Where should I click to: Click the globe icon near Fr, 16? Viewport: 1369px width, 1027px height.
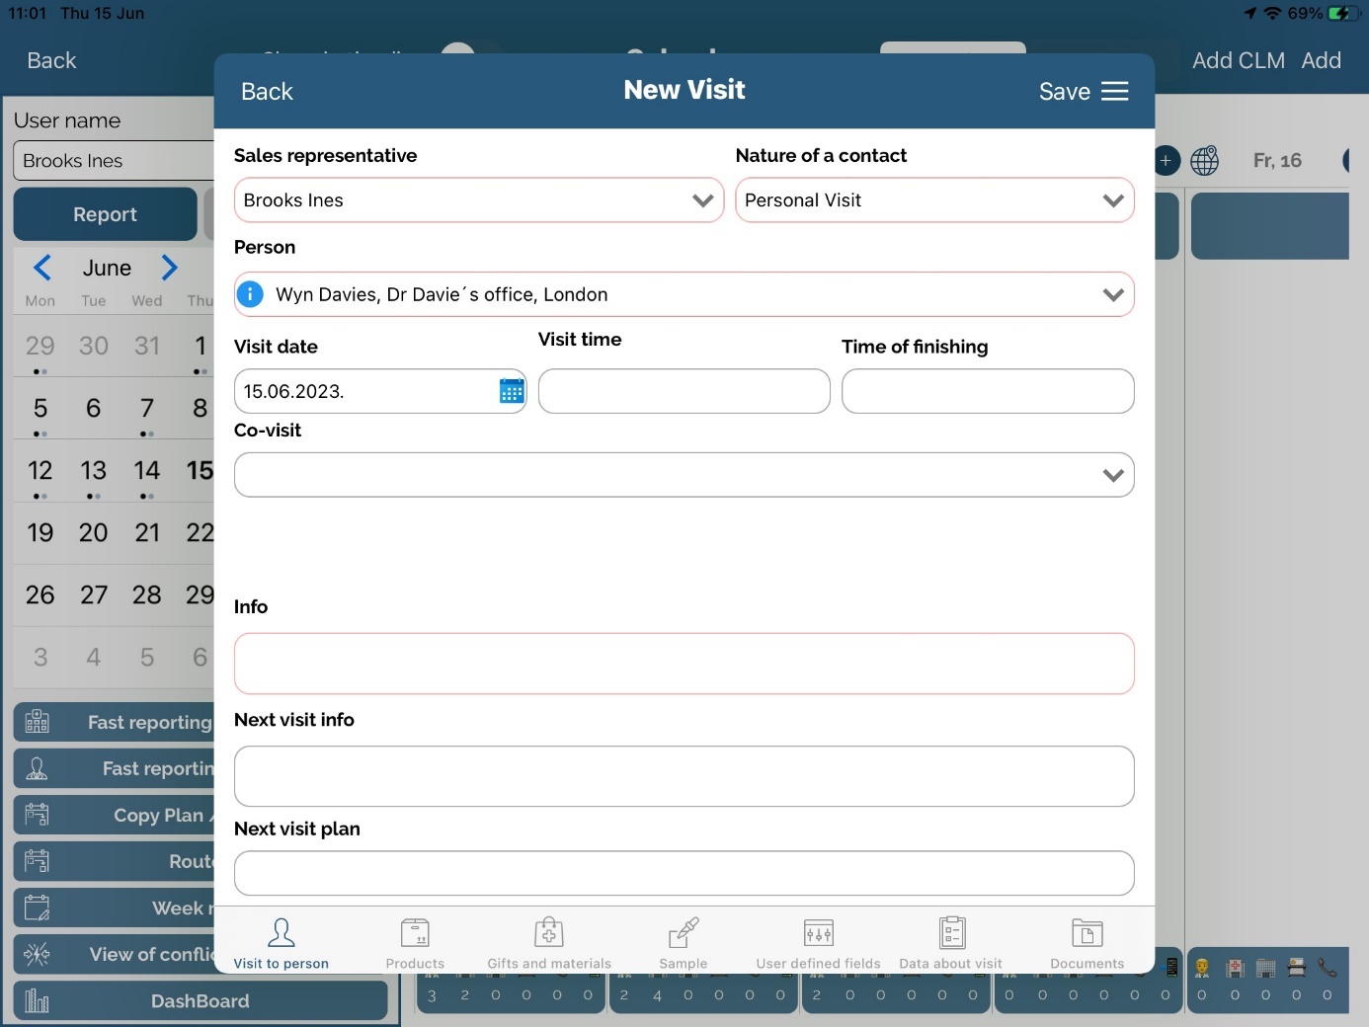click(1205, 161)
